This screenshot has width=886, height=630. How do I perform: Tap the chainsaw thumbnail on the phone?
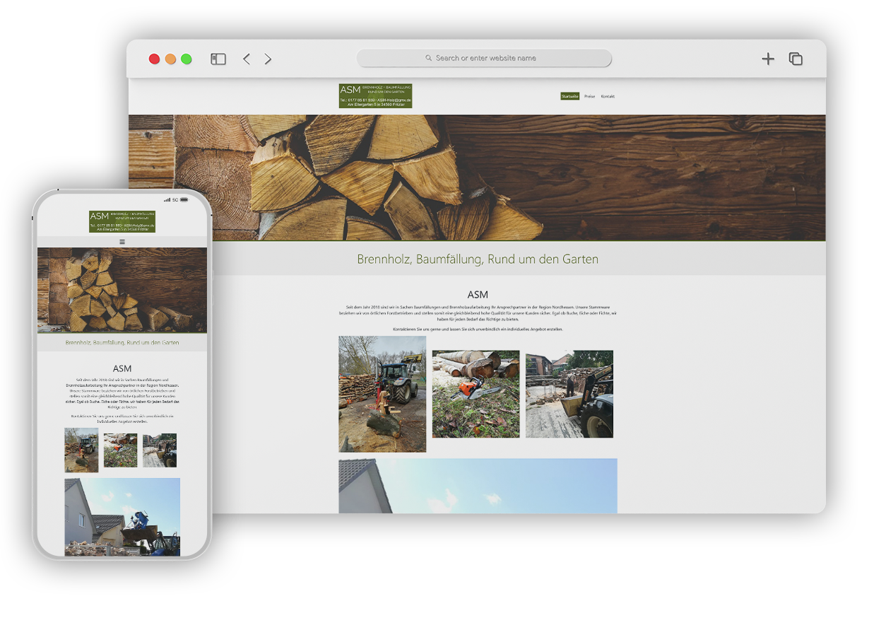click(x=121, y=450)
